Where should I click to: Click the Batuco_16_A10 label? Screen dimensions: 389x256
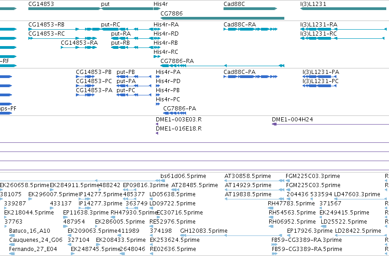point(30,231)
